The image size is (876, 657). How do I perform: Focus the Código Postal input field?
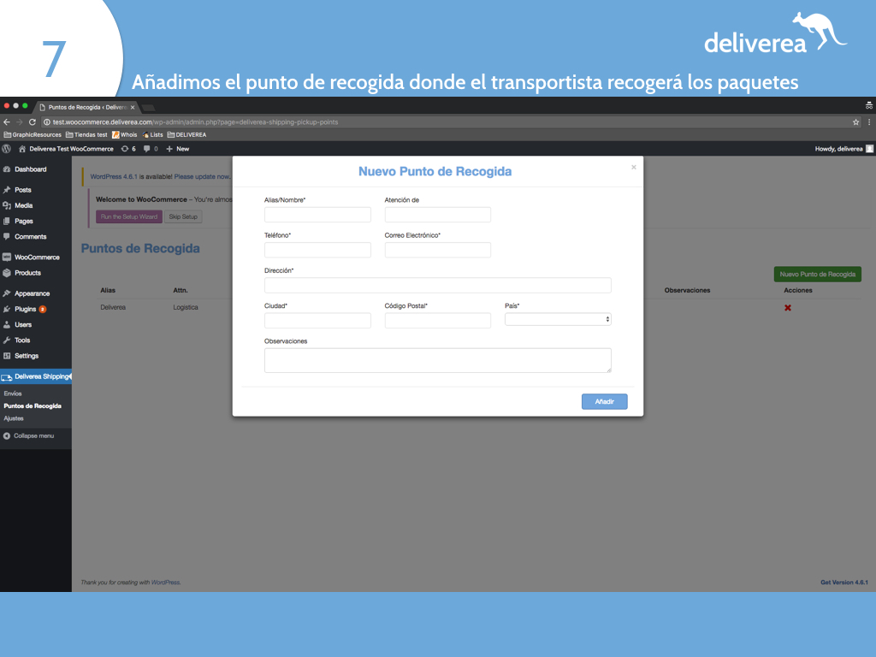point(437,320)
